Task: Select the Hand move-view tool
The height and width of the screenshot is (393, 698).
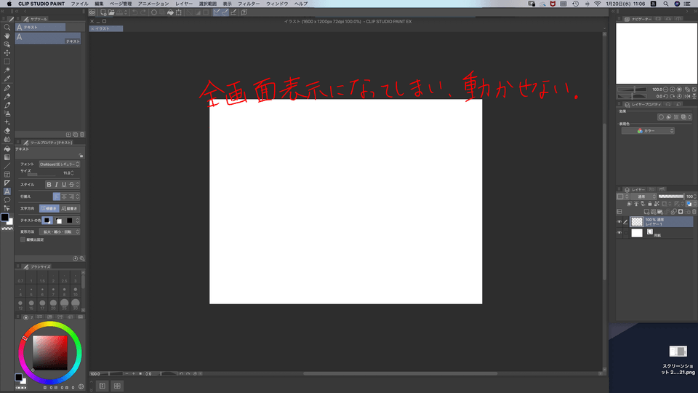Action: [7, 36]
